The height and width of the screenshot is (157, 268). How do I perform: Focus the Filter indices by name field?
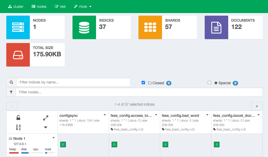(73, 82)
